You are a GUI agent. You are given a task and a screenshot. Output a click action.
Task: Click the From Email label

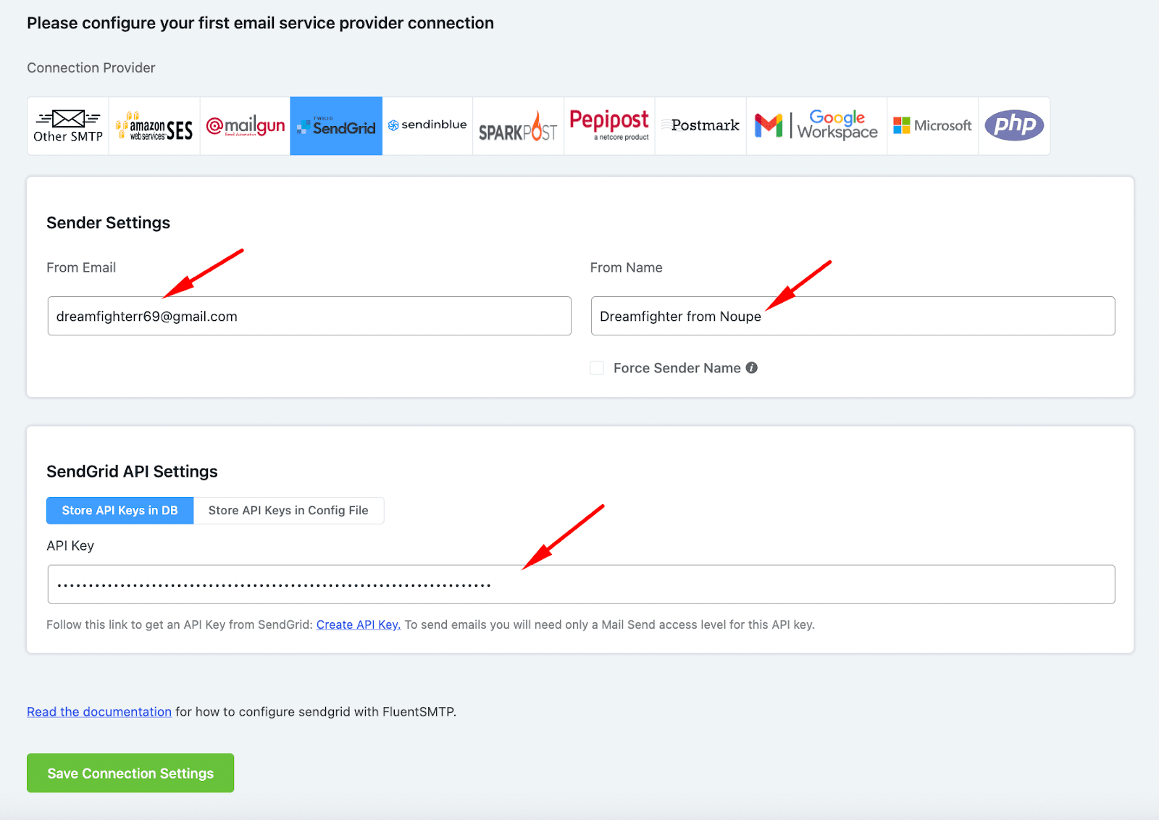(x=81, y=267)
